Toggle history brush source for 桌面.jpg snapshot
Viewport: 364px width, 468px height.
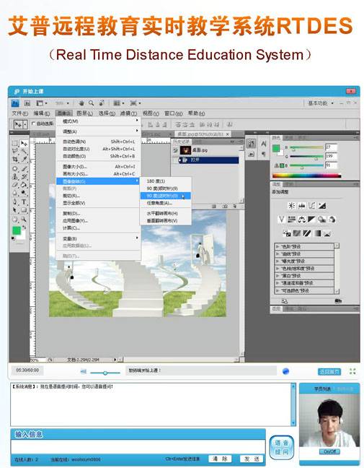pos(175,150)
